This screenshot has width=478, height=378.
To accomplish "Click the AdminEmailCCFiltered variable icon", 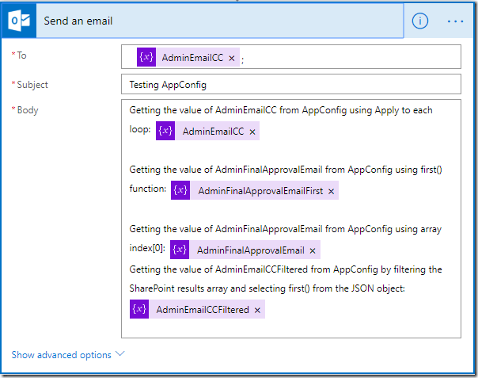I will point(140,309).
